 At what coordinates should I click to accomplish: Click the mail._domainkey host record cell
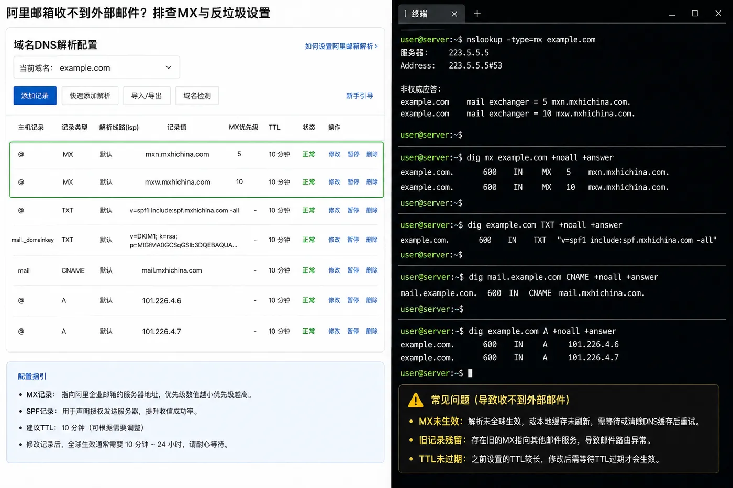click(32, 240)
